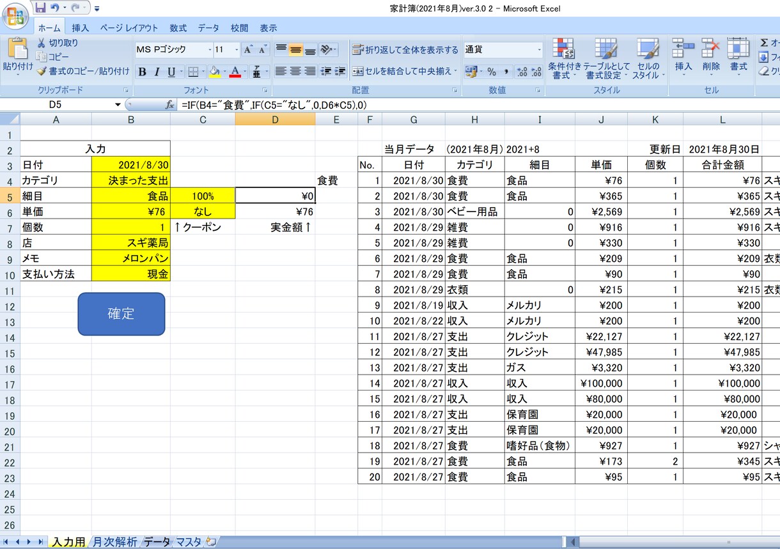
Task: Apply red font color with the A icon
Action: point(235,72)
